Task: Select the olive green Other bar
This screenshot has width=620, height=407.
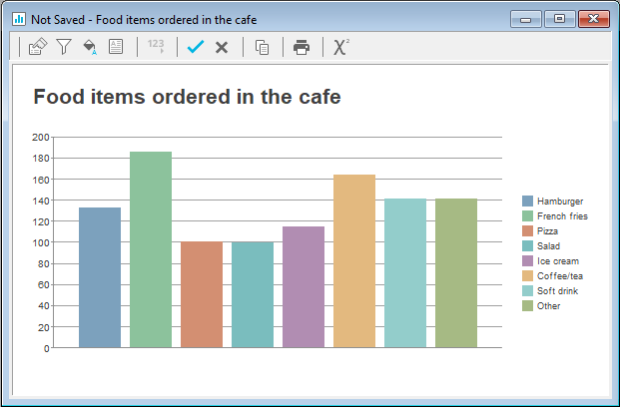Action: (456, 273)
